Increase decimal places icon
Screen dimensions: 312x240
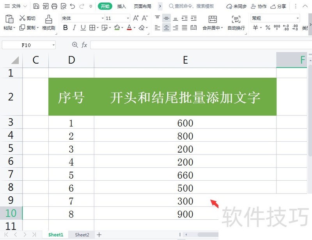[x=286, y=27]
